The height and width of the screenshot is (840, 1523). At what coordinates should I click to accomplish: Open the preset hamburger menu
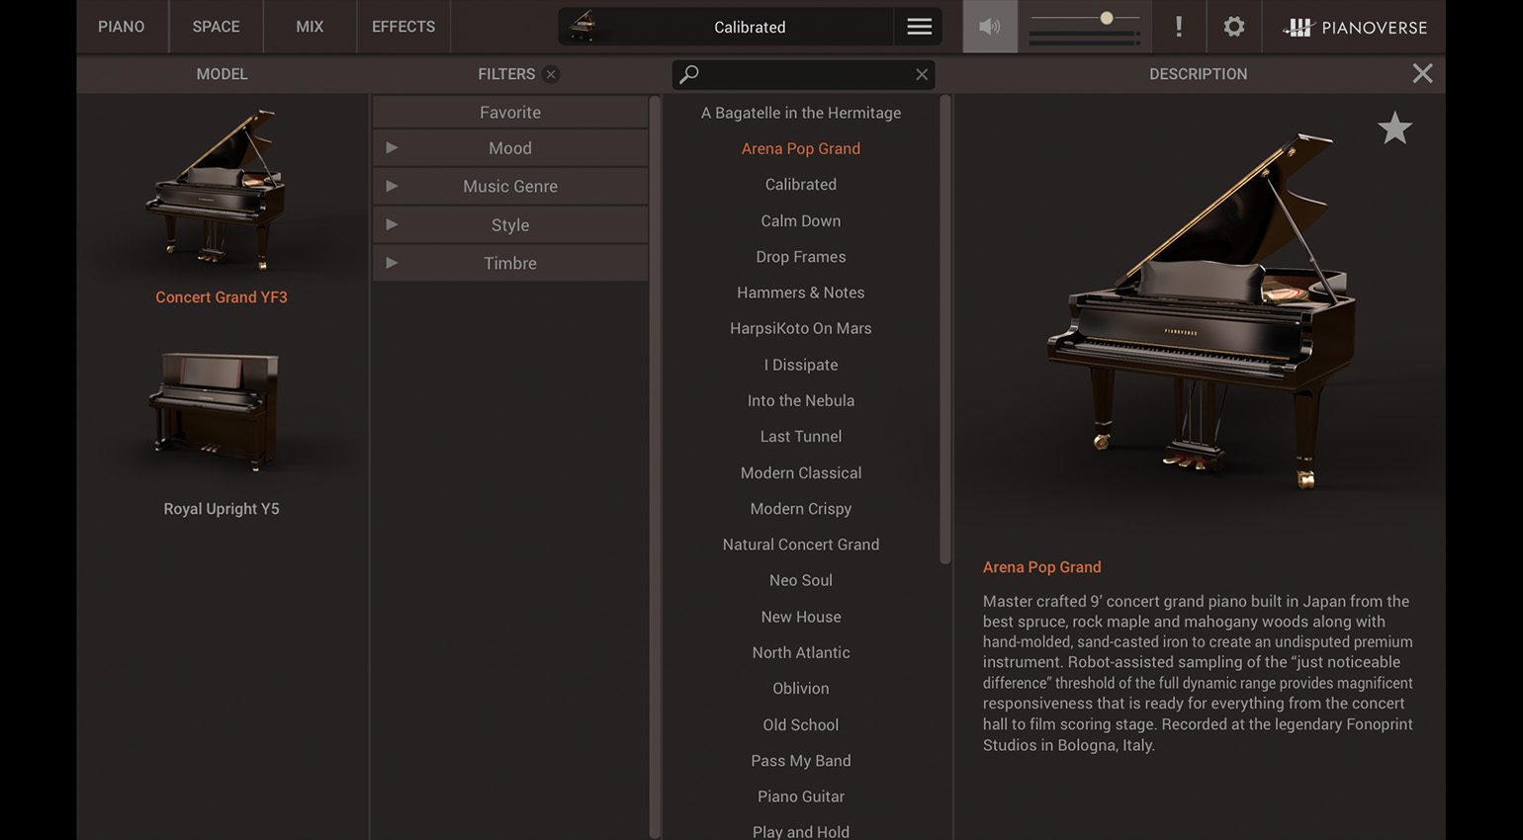point(919,27)
